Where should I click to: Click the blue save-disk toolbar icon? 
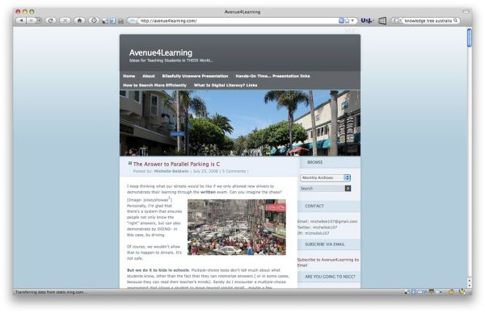(x=113, y=21)
